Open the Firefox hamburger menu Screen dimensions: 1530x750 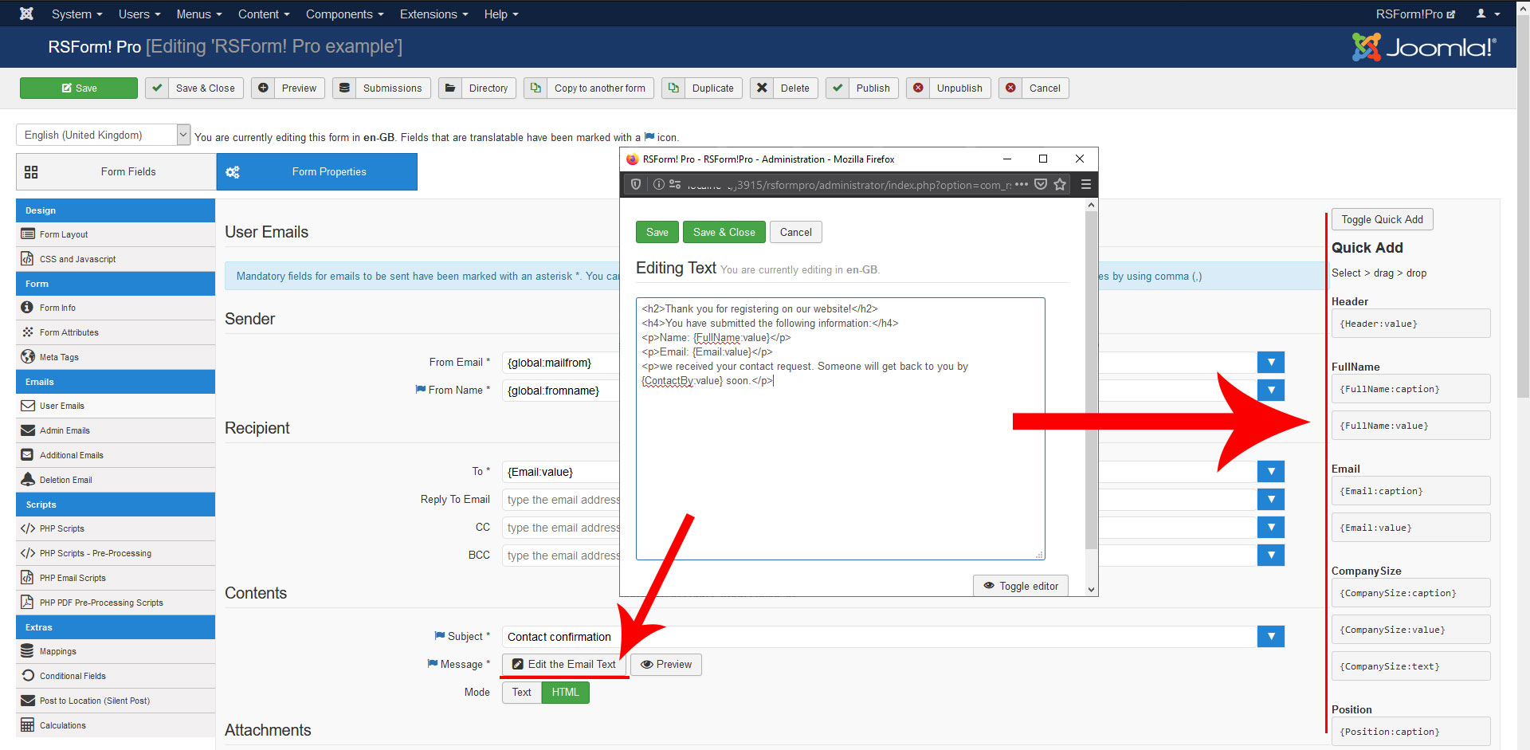[x=1085, y=184]
